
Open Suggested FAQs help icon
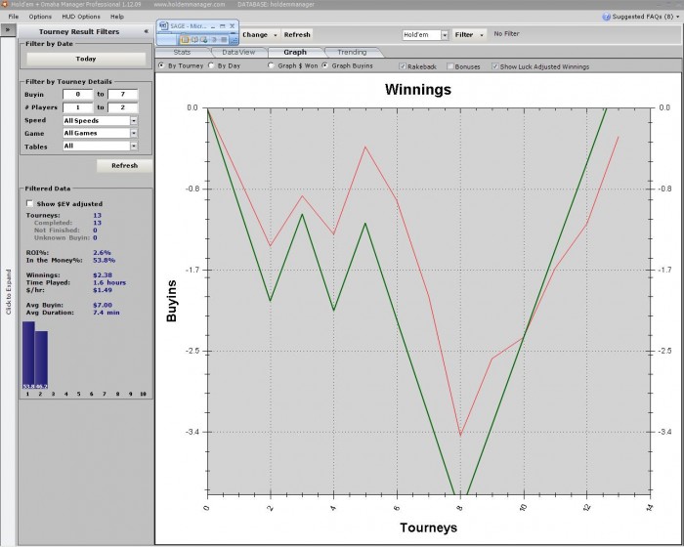tap(606, 17)
